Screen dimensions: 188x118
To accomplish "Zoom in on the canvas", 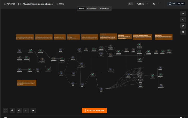I will coord(12,111).
